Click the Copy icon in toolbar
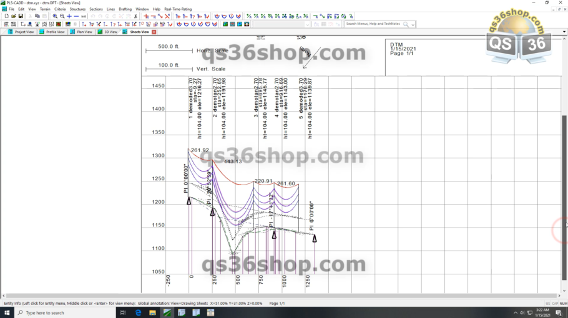Image resolution: width=568 pixels, height=318 pixels. (x=37, y=16)
